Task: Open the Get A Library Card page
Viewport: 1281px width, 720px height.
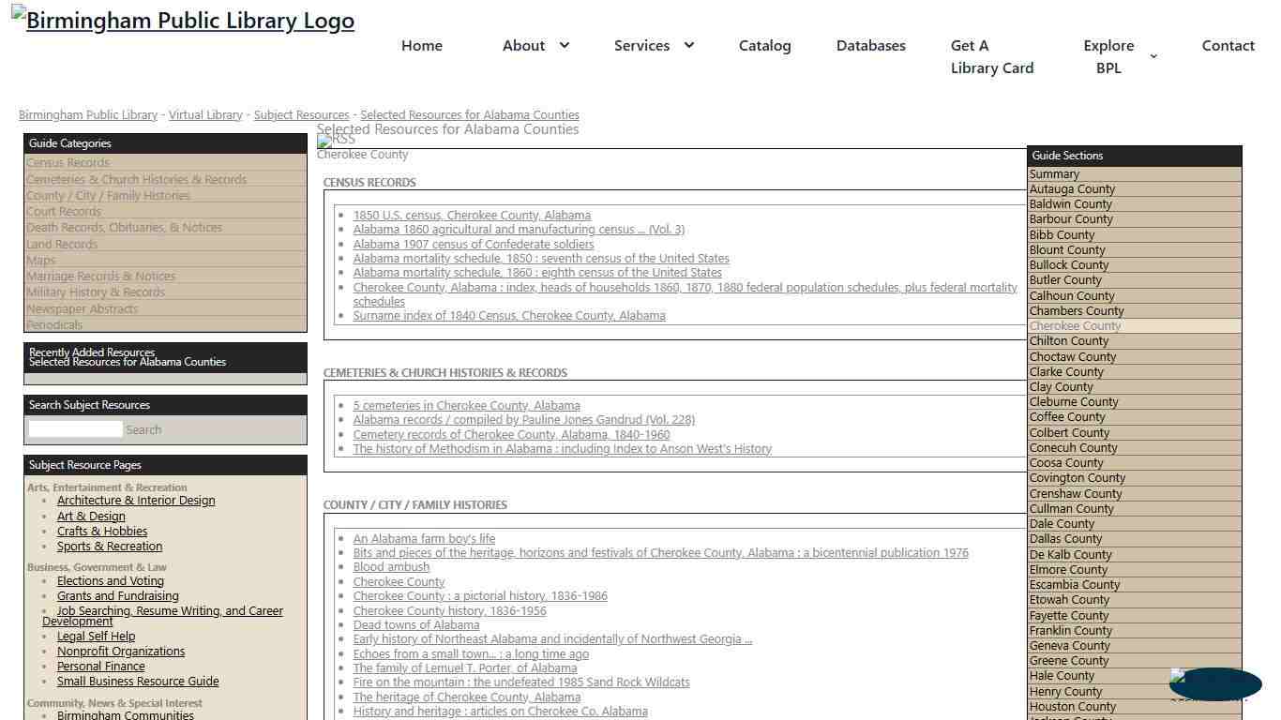Action: 991,56
